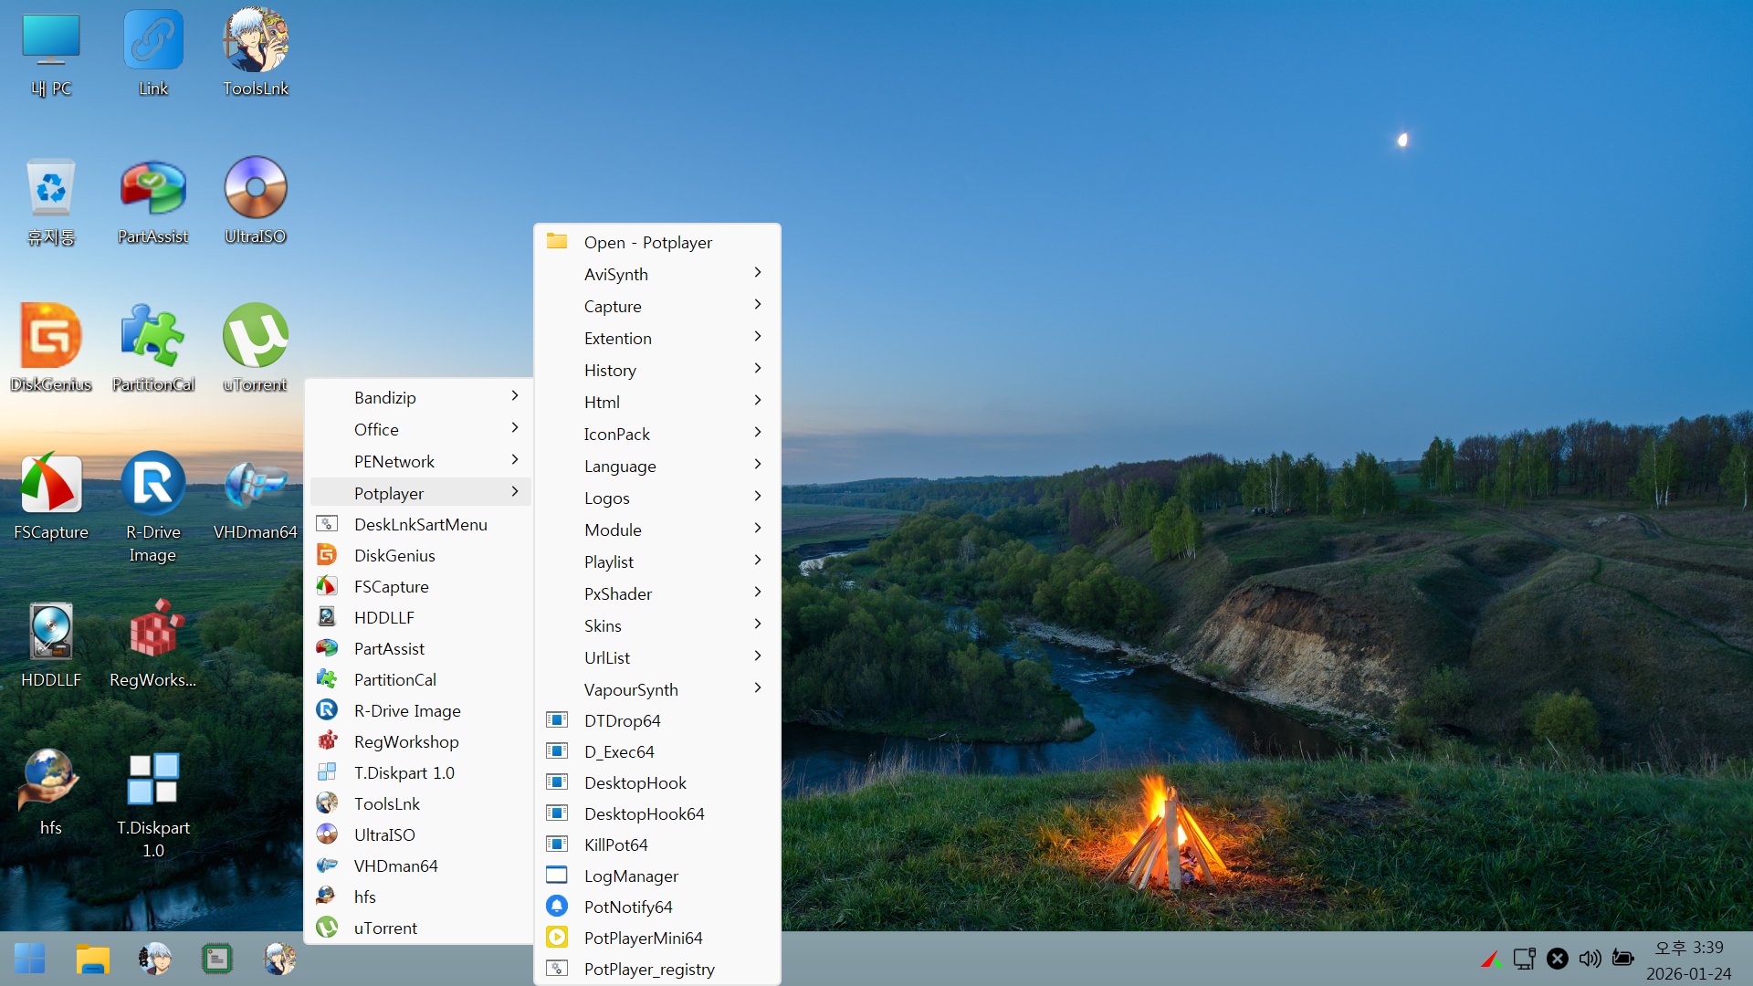Select KillPot64 menu entry
Image resolution: width=1753 pixels, height=986 pixels.
pos(615,844)
